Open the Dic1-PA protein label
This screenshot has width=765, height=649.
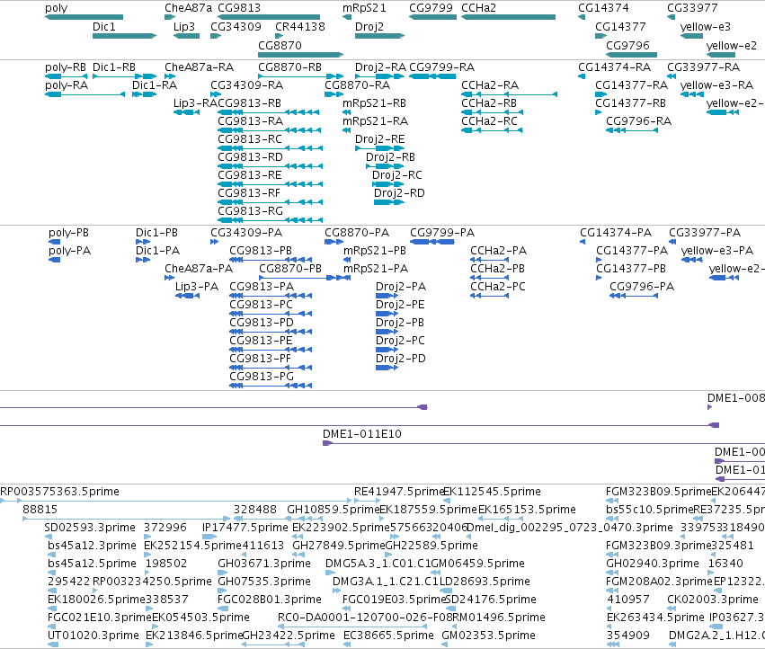[x=157, y=251]
